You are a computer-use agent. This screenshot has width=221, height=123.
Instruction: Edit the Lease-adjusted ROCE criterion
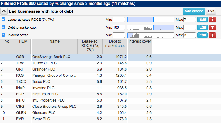tap(202, 20)
